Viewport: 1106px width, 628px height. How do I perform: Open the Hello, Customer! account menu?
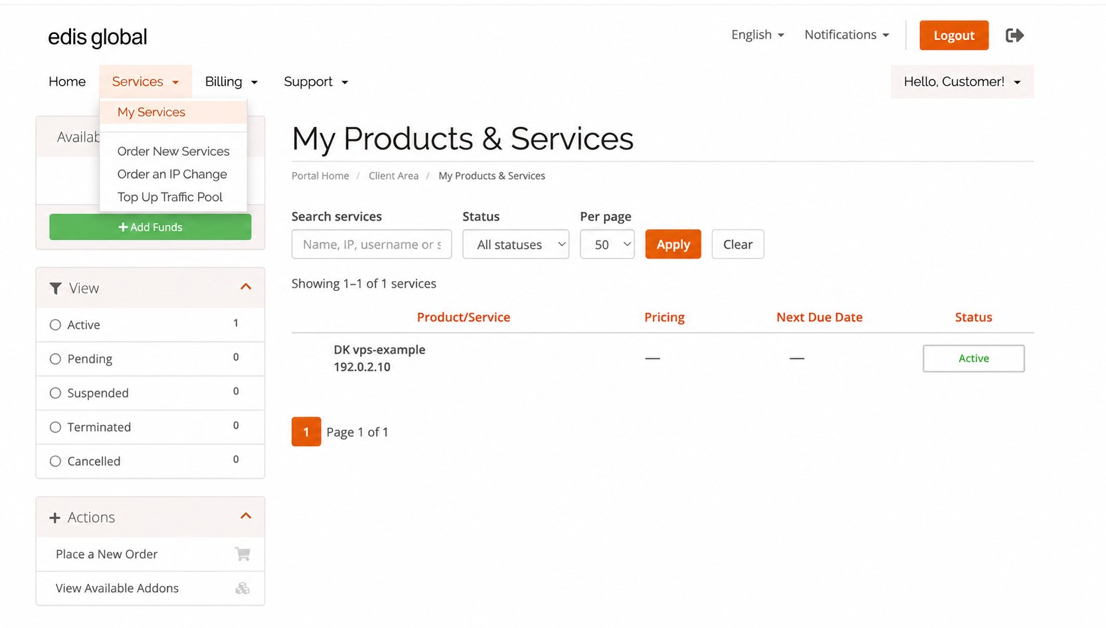click(962, 82)
